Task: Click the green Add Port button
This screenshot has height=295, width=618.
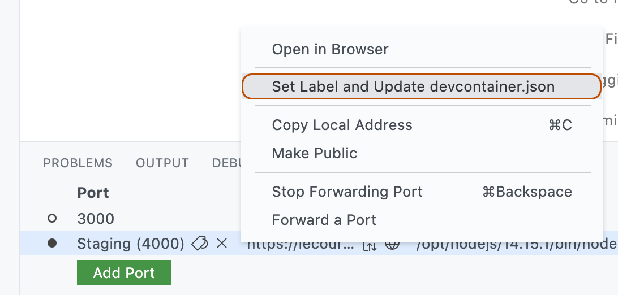Action: [x=124, y=272]
